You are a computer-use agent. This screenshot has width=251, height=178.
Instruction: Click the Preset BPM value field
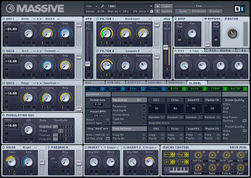(x=98, y=115)
